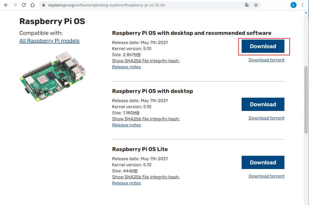Open Release notes for OS with desktop
309x205 pixels.
(x=126, y=125)
